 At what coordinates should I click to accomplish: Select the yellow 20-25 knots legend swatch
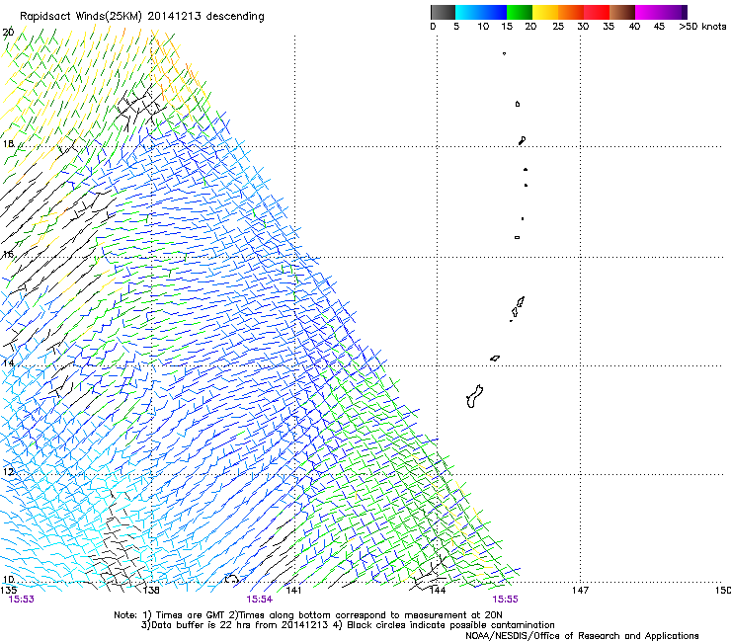click(x=545, y=12)
